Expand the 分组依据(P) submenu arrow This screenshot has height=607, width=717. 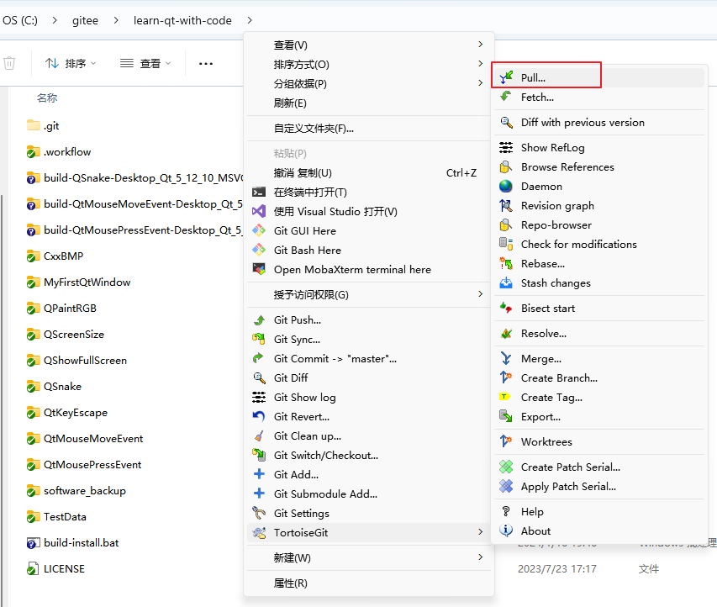(480, 82)
